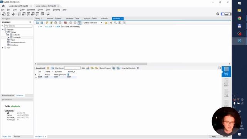Open the object inspector icon
247x139 pixels.
click(14, 14)
